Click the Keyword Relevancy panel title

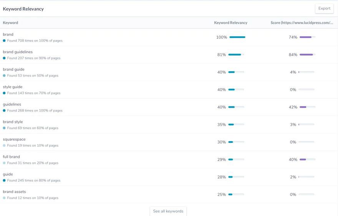tap(23, 9)
